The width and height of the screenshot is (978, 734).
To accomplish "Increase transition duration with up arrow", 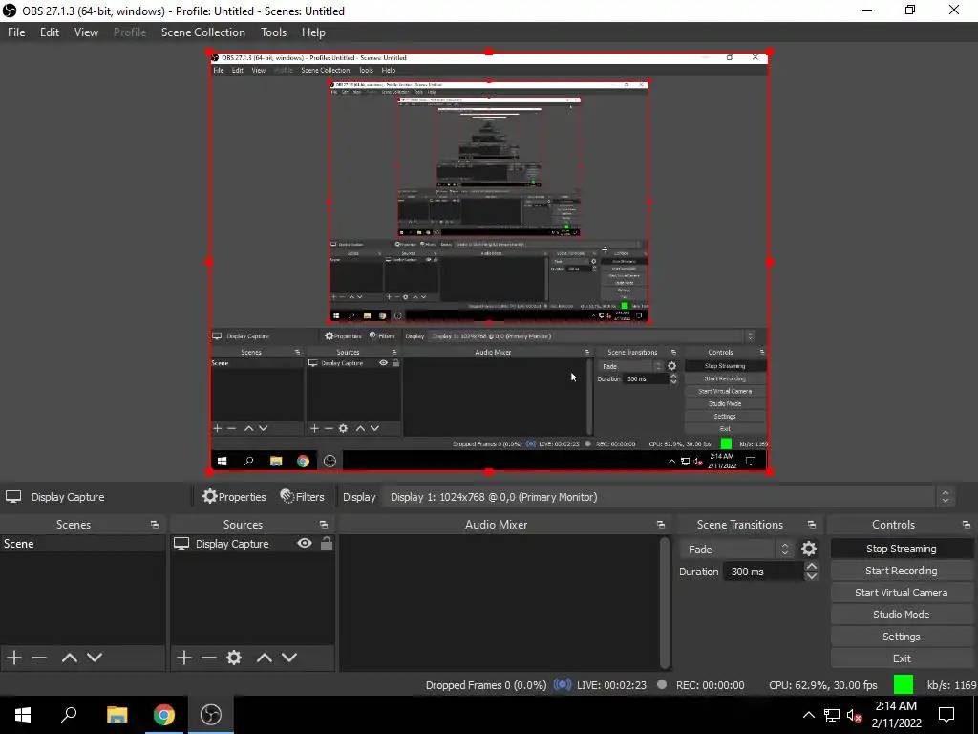I will tap(812, 566).
